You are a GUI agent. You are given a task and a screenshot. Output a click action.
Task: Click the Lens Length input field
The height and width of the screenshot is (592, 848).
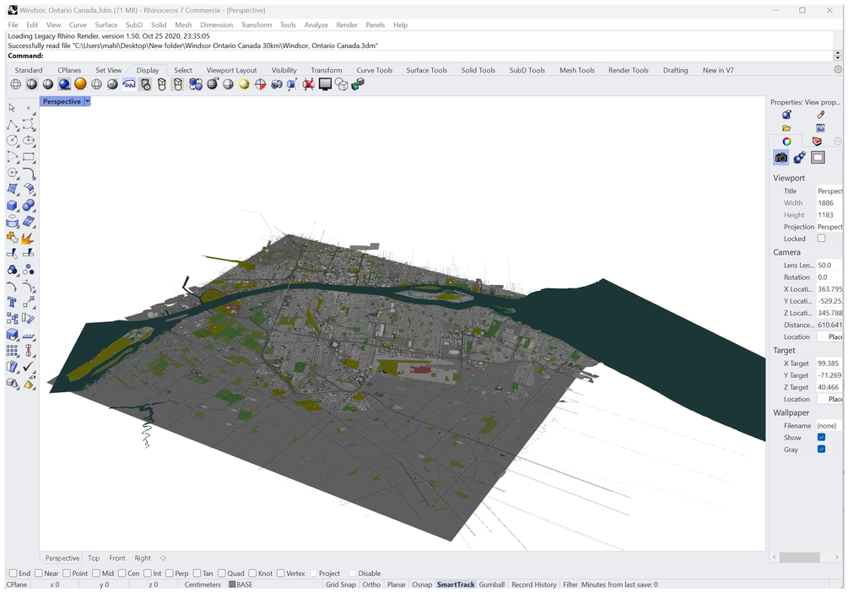tap(828, 265)
